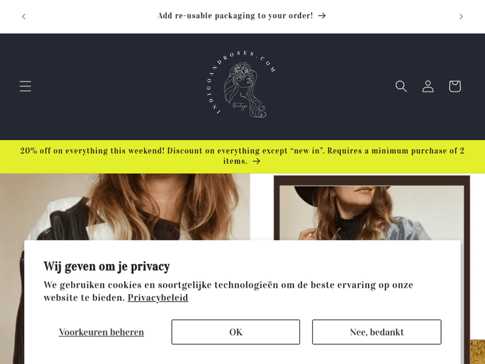Open the re-usable packaging announcement link
485x364 pixels.
coord(242,16)
